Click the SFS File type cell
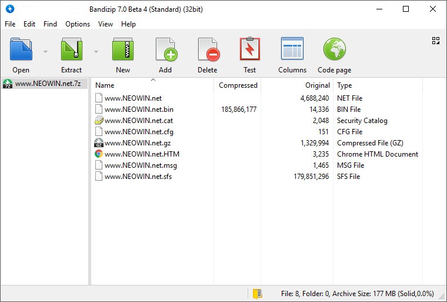The height and width of the screenshot is (302, 447). click(x=348, y=177)
